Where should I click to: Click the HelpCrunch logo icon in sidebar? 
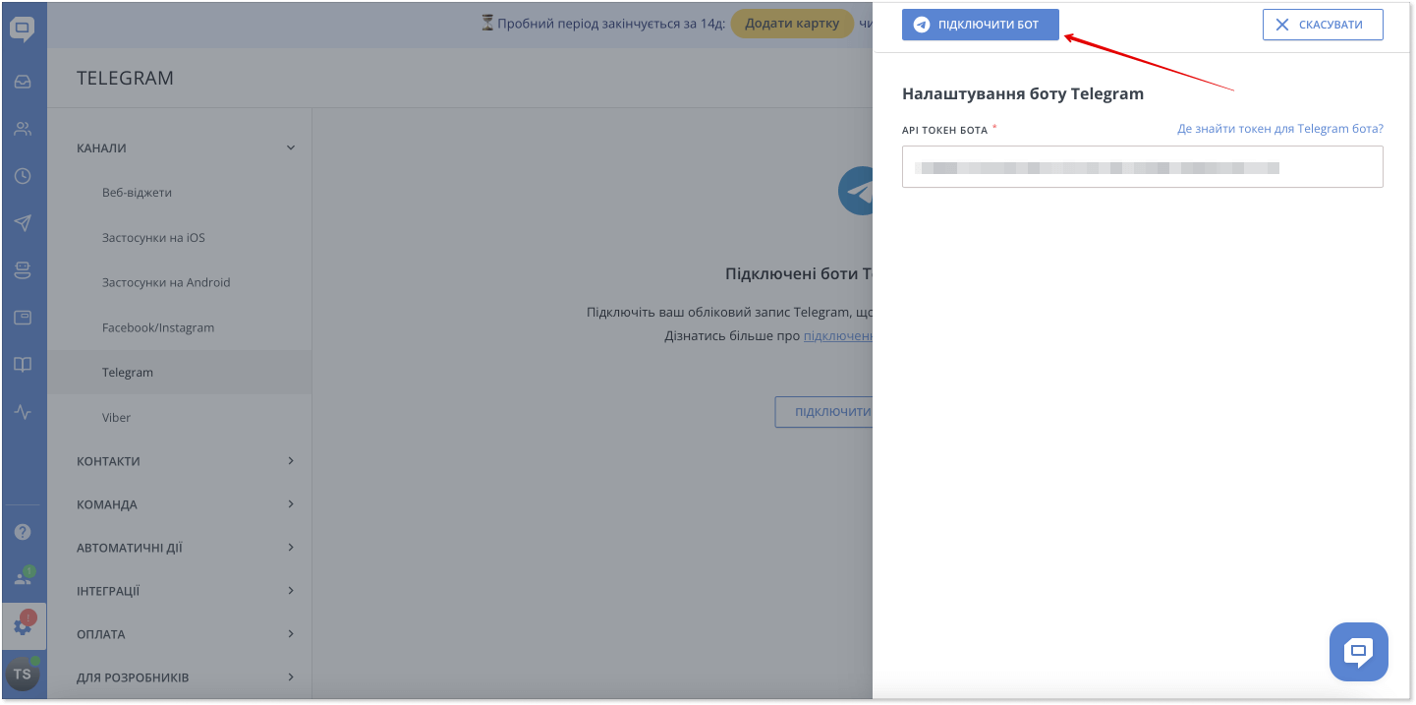point(23,29)
